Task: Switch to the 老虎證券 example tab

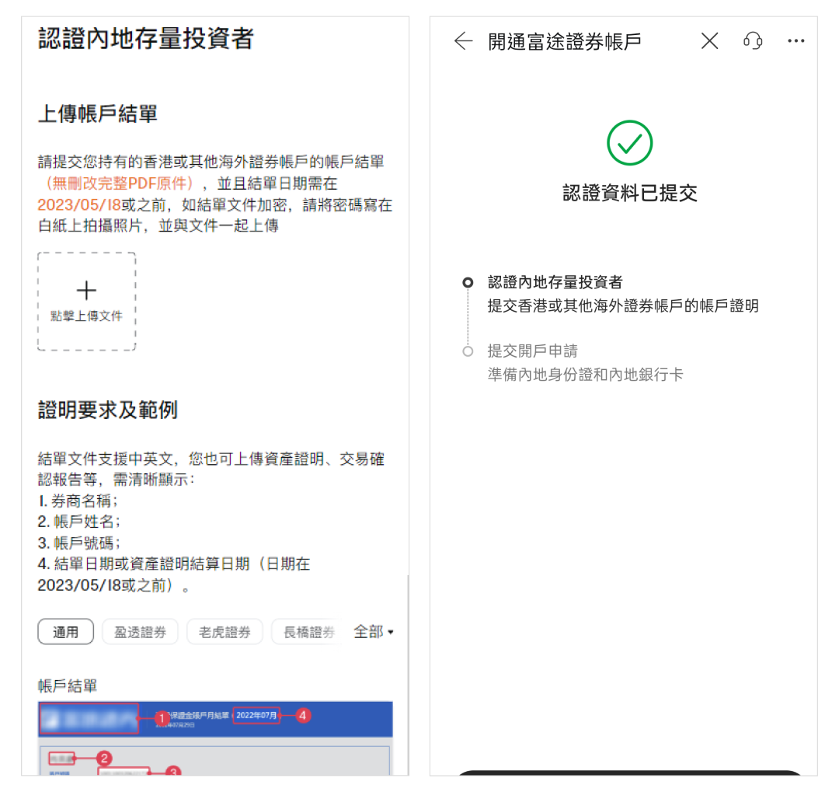Action: pyautogui.click(x=225, y=632)
